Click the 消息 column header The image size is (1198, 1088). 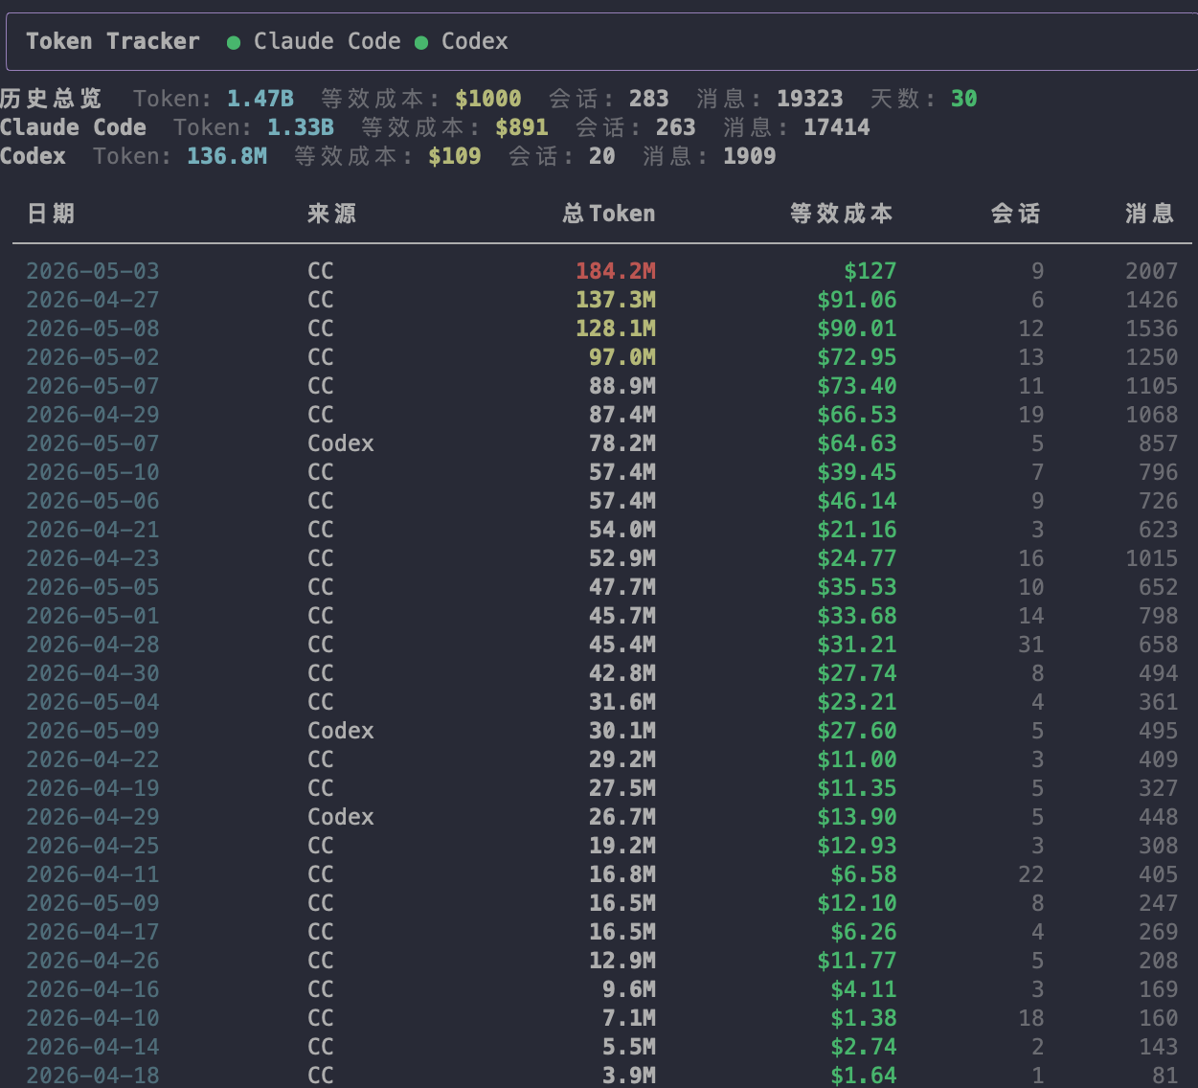pos(1150,214)
